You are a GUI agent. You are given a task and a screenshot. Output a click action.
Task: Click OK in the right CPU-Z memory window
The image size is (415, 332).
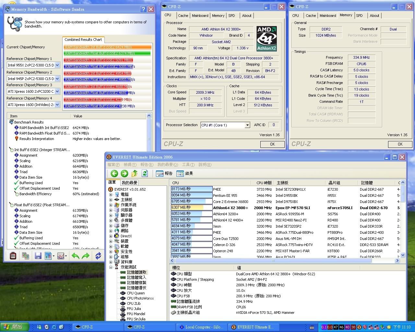coord(400,144)
